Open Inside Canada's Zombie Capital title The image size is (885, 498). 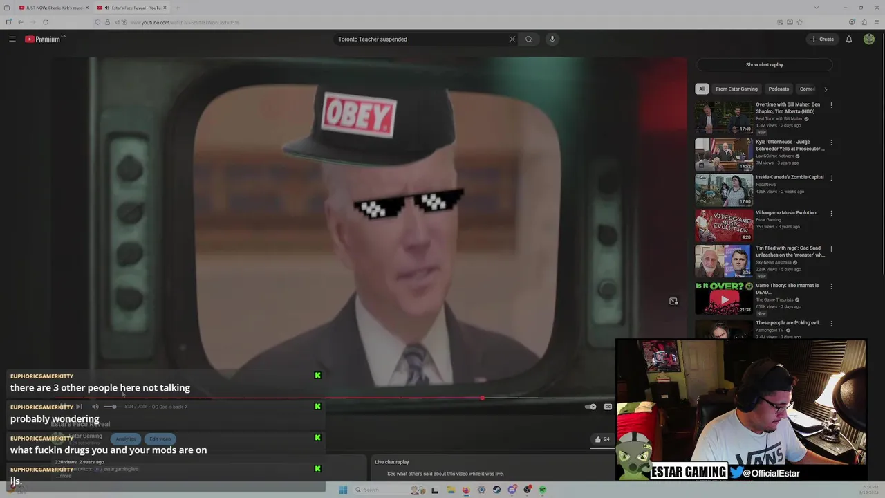[x=790, y=177]
